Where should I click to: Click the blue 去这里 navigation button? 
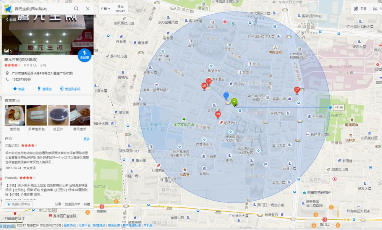84,55
